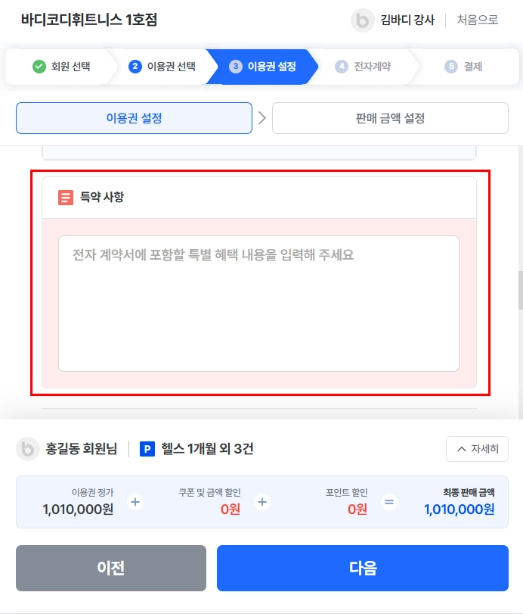Viewport: 523px width, 614px height.
Task: Click the 김바디 강사 profile avatar icon
Action: (x=362, y=20)
